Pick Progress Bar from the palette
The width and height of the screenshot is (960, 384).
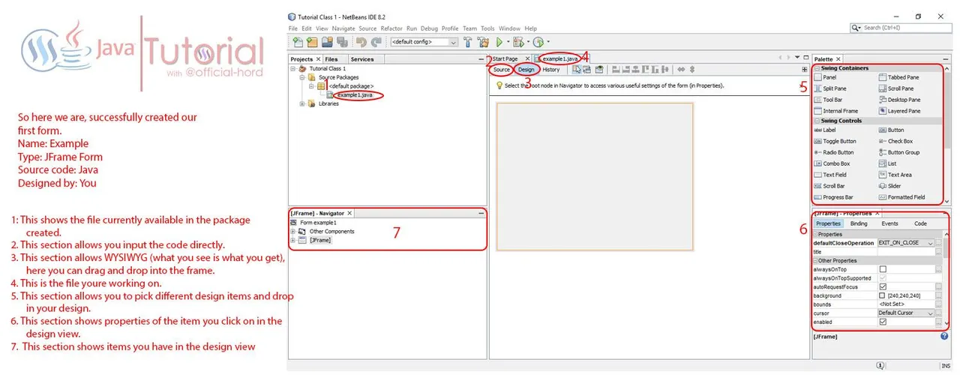coord(833,197)
